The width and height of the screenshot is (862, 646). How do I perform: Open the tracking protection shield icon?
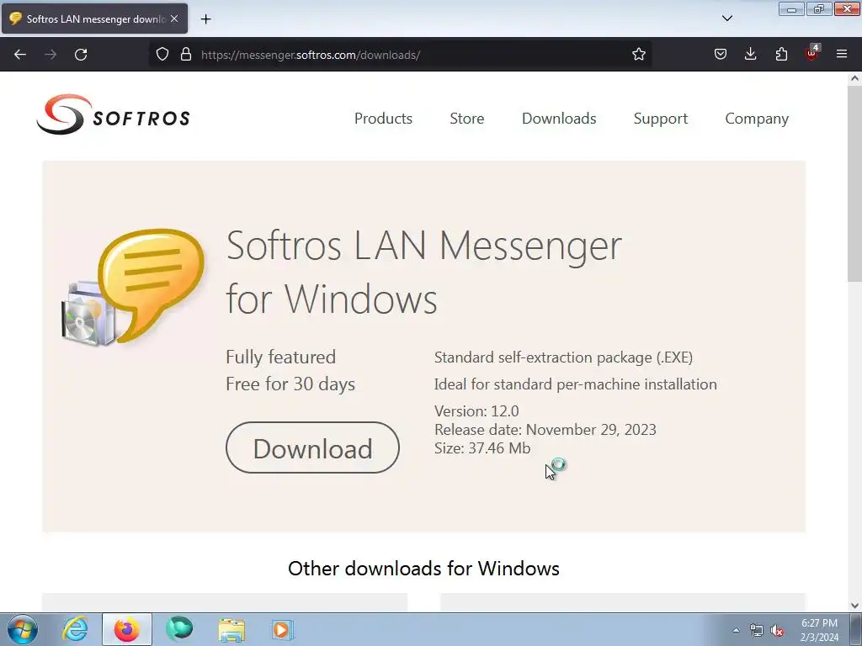pyautogui.click(x=162, y=55)
